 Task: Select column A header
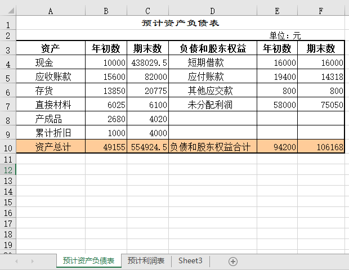pos(51,11)
